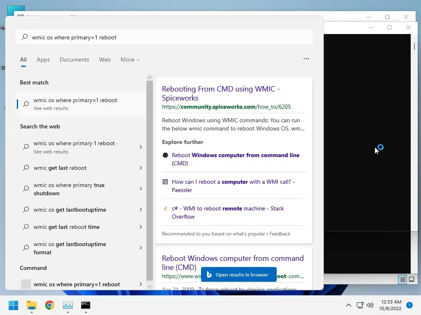Open search options ellipsis menu
Image resolution: width=421 pixels, height=315 pixels.
tap(306, 59)
